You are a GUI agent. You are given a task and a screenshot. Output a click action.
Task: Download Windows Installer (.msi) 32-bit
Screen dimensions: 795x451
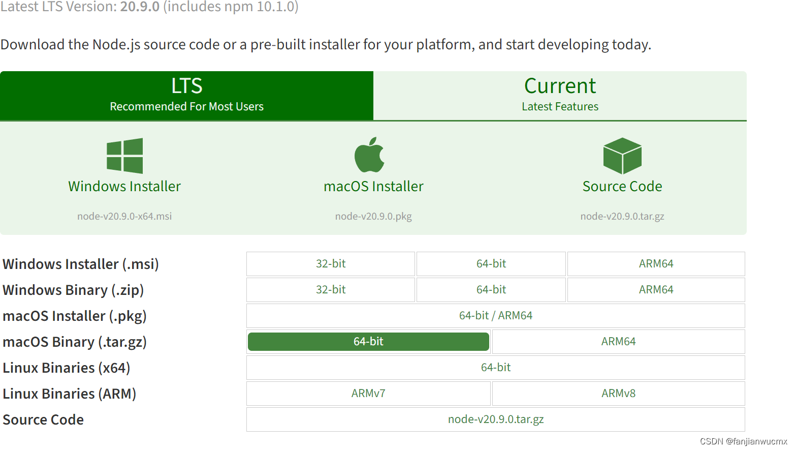[331, 264]
